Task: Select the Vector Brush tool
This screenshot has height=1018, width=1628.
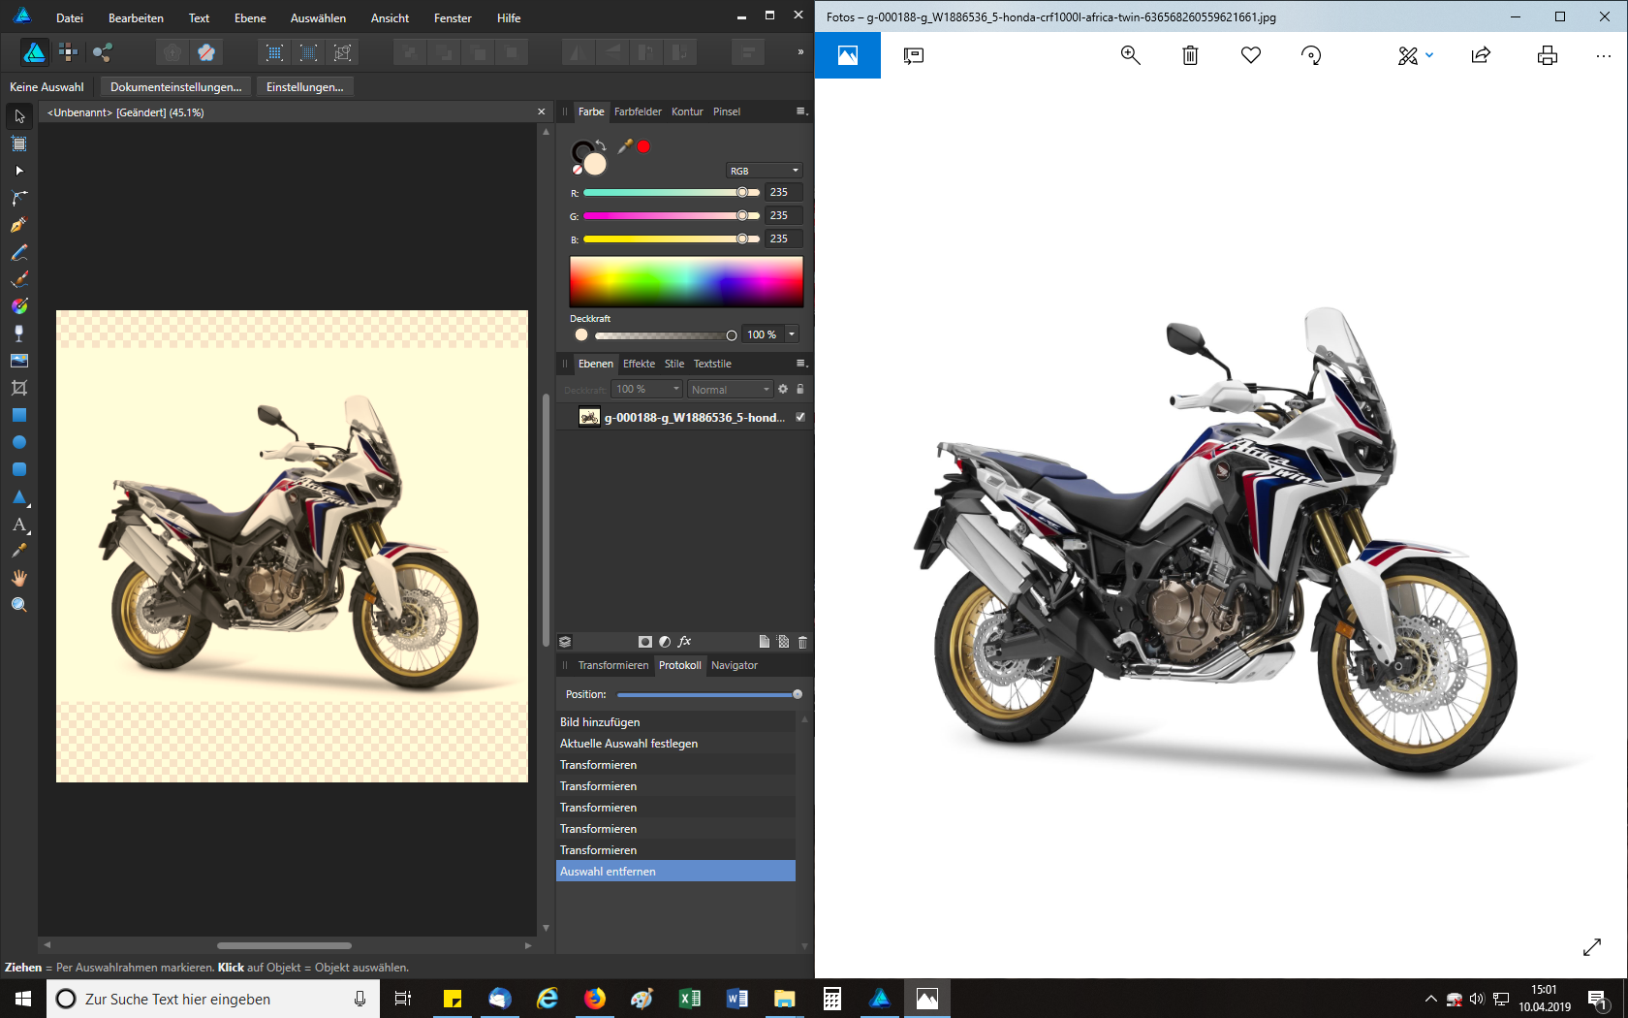Action: point(19,279)
